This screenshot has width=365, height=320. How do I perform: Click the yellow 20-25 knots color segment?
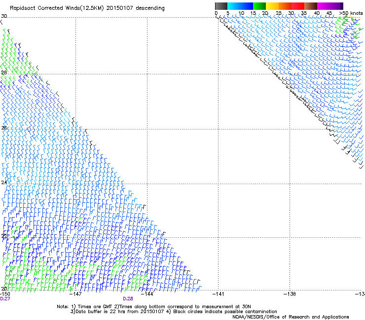(x=272, y=6)
